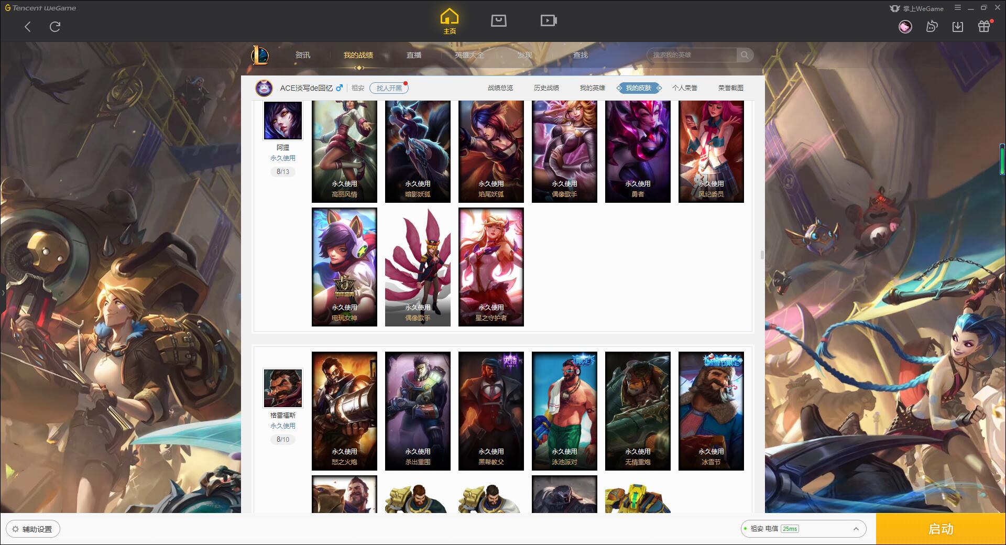Click the 8/13 skin count under 阿狸

[x=283, y=172]
